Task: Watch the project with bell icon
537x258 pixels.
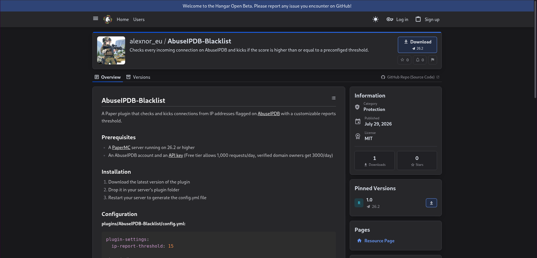Action: (x=420, y=60)
